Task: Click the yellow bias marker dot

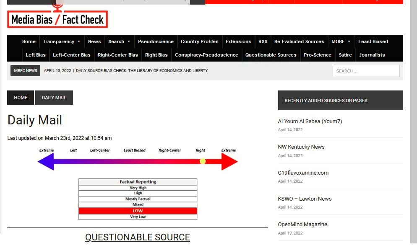Action: click(203, 161)
